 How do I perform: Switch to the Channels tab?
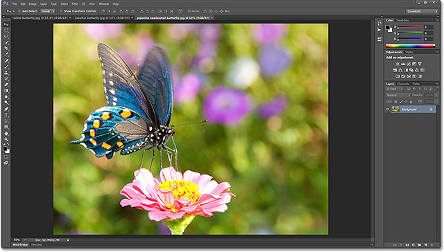(403, 84)
